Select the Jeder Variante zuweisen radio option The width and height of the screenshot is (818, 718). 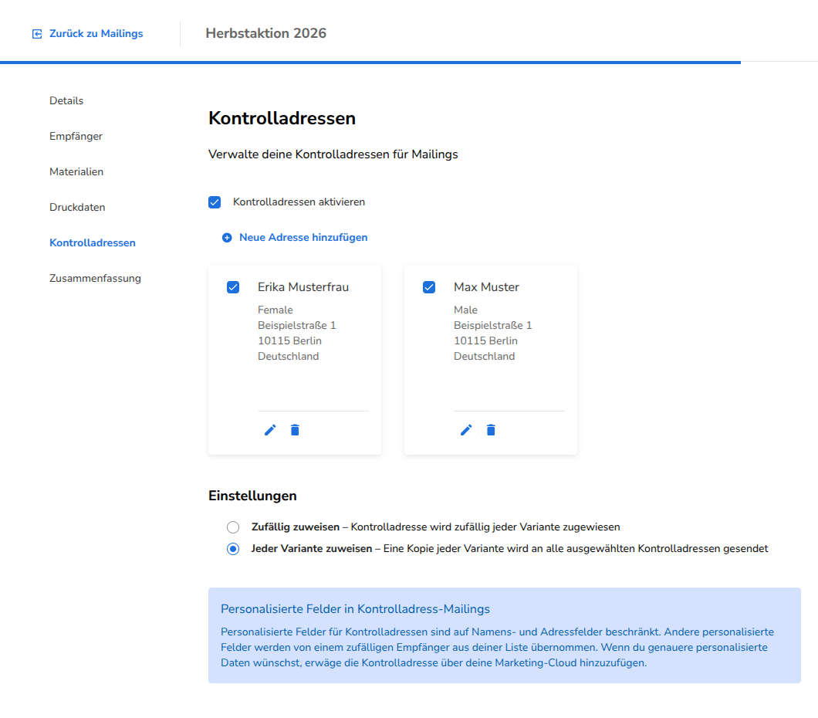click(x=233, y=549)
